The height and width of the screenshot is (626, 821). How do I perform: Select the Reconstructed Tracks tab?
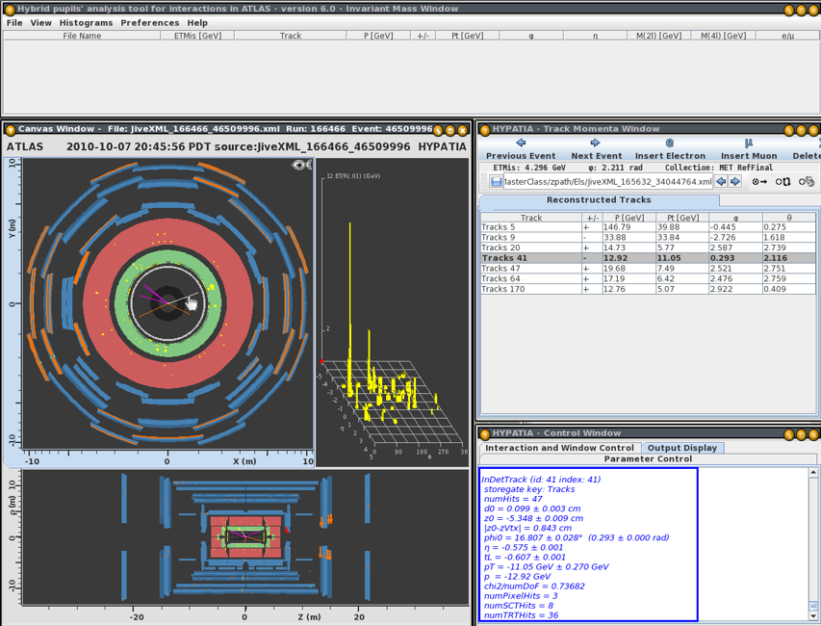click(599, 199)
